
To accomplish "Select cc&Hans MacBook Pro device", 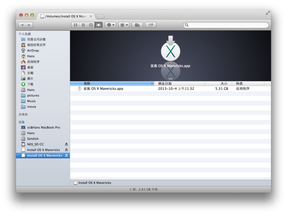I will point(43,128).
